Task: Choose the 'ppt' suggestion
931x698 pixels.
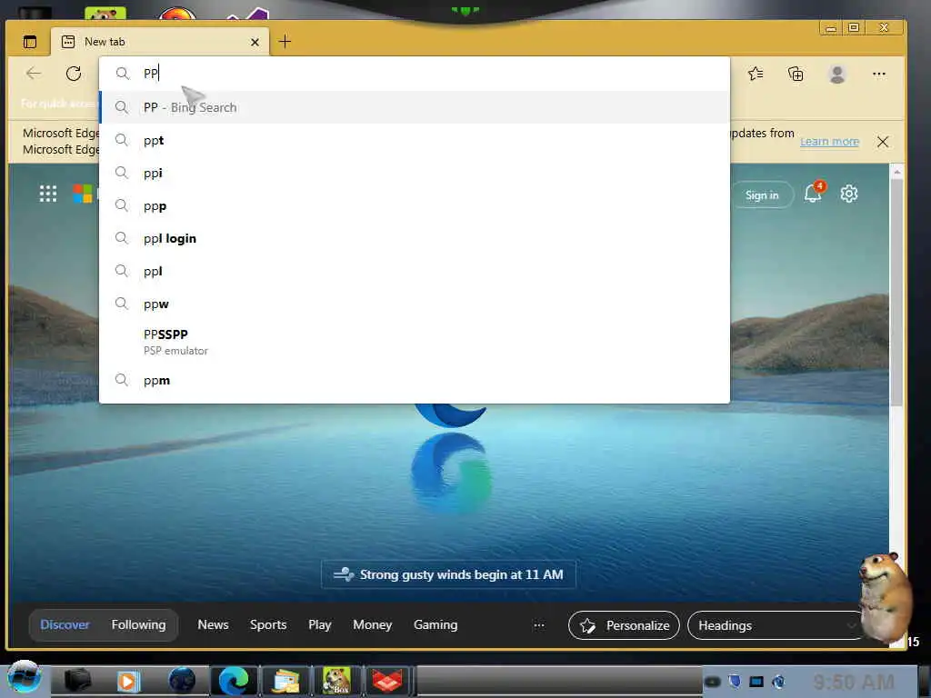Action: pyautogui.click(x=415, y=140)
